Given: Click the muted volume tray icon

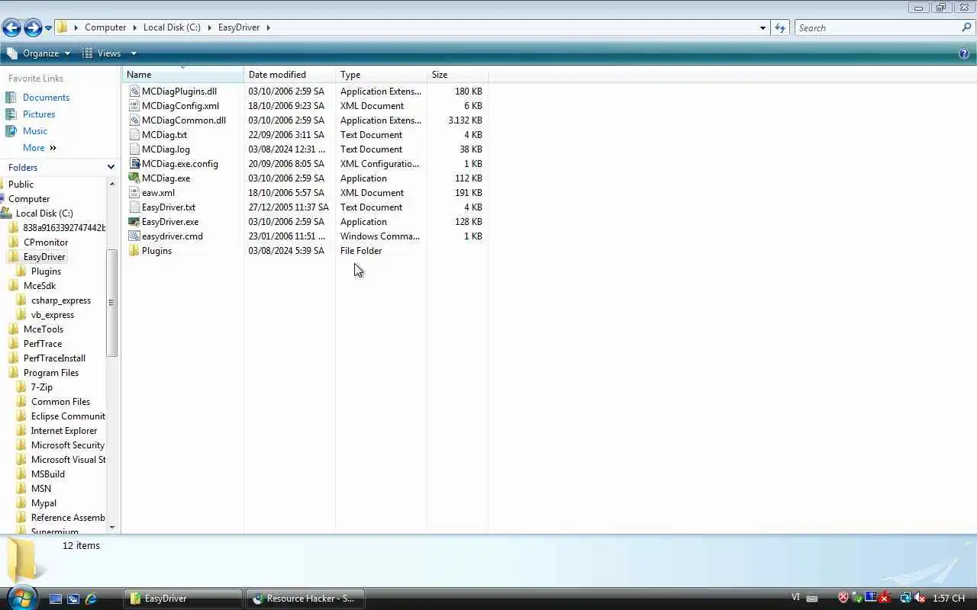Looking at the screenshot, I should 920,599.
